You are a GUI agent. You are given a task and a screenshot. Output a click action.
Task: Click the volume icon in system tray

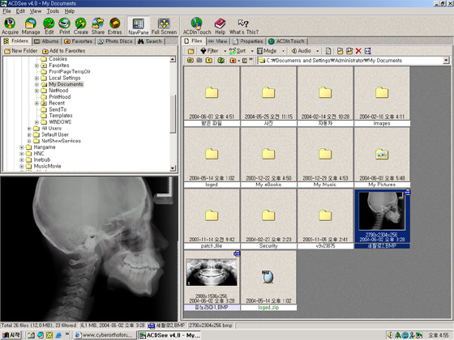(x=390, y=335)
